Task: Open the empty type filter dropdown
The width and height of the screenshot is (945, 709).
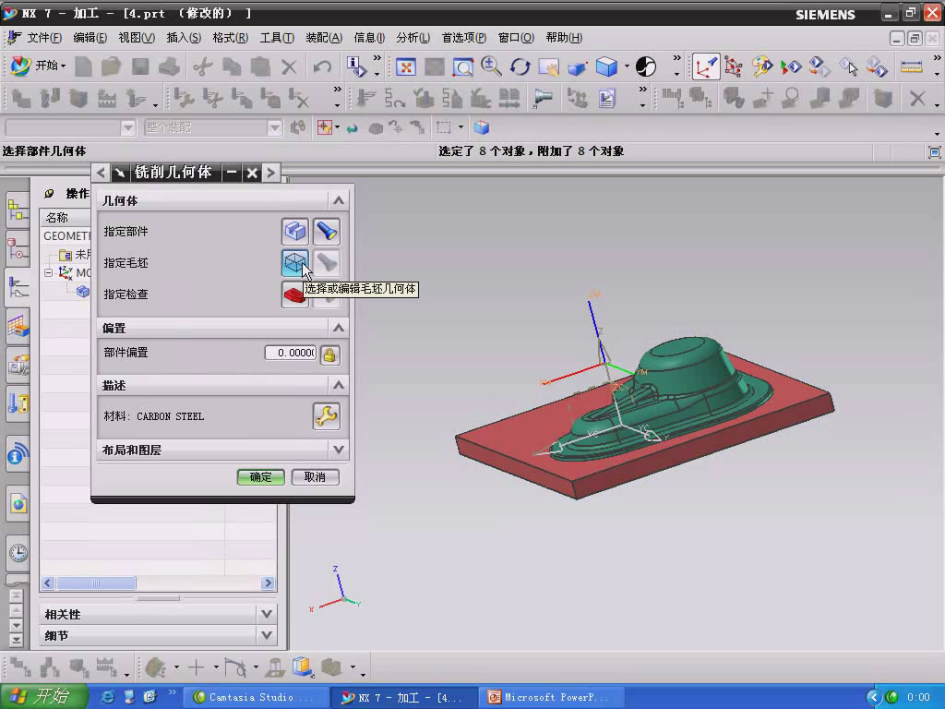Action: tap(127, 127)
